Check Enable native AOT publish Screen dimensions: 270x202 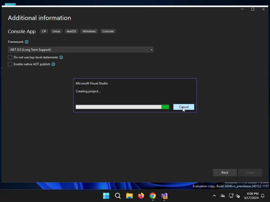click(10, 64)
